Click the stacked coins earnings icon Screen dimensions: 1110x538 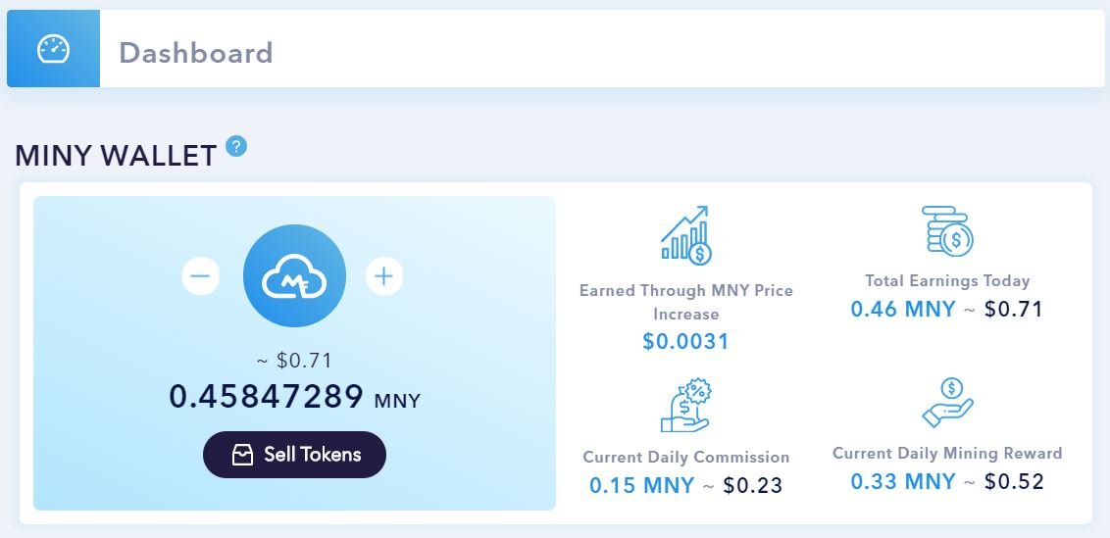[x=947, y=230]
